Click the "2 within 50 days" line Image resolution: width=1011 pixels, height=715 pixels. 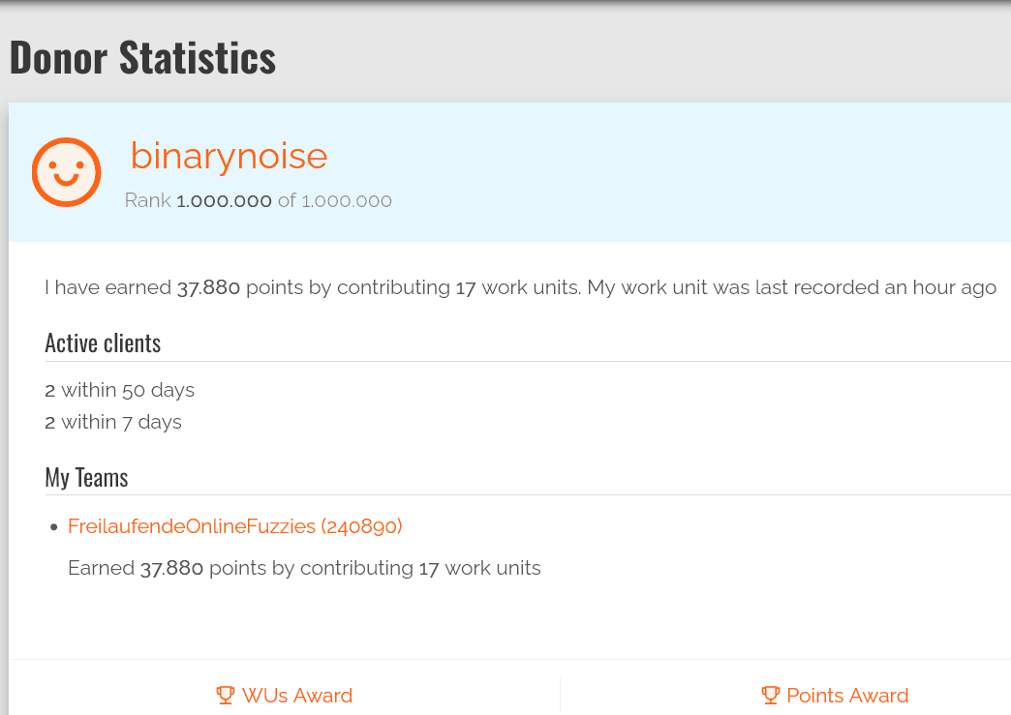coord(119,390)
